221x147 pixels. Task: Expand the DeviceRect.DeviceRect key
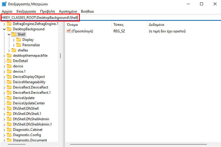pyautogui.click(x=4, y=88)
